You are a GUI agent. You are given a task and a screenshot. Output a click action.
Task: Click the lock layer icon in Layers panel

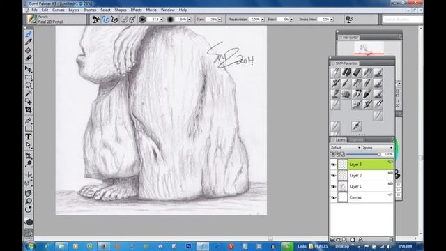360,240
